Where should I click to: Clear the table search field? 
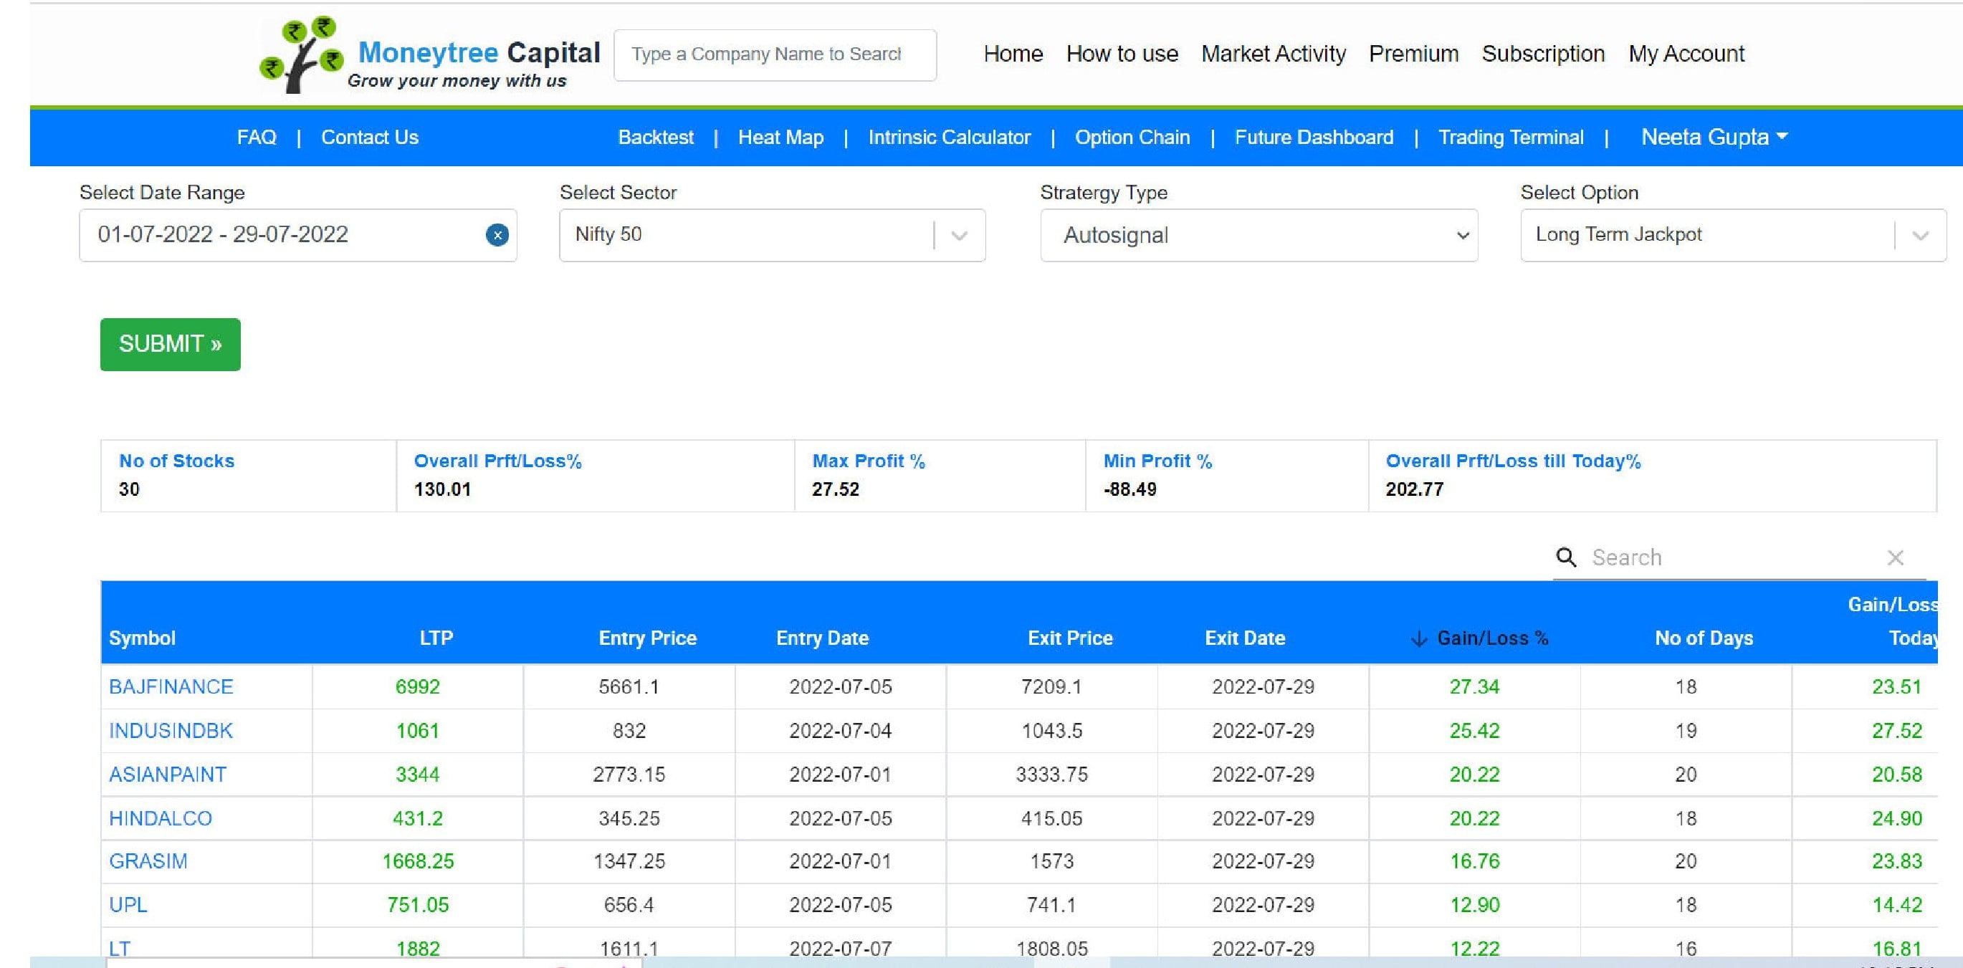pos(1895,557)
